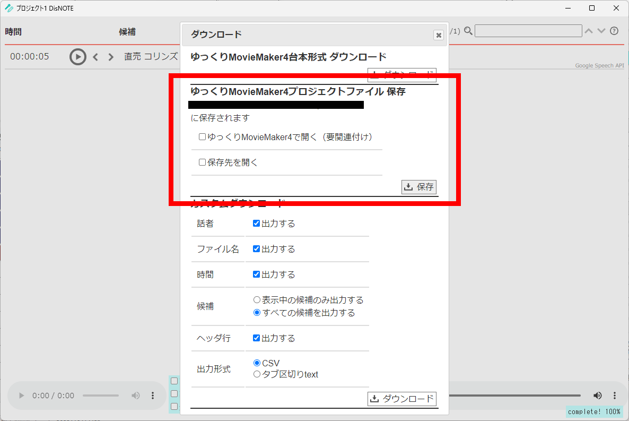Click the right audio player progress bar
The width and height of the screenshot is (629, 421).
tap(514, 396)
